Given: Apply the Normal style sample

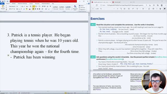Looking at the screenshot, I should 56,8.
